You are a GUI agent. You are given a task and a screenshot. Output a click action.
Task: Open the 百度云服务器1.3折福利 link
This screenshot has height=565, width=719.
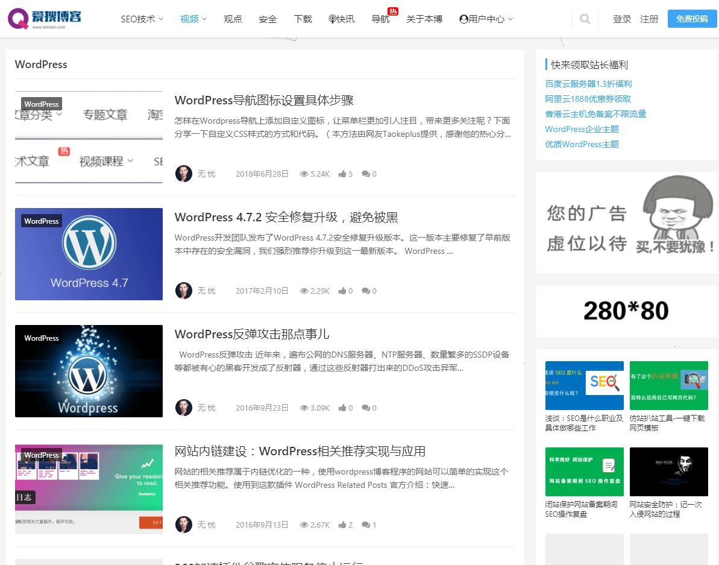[588, 83]
